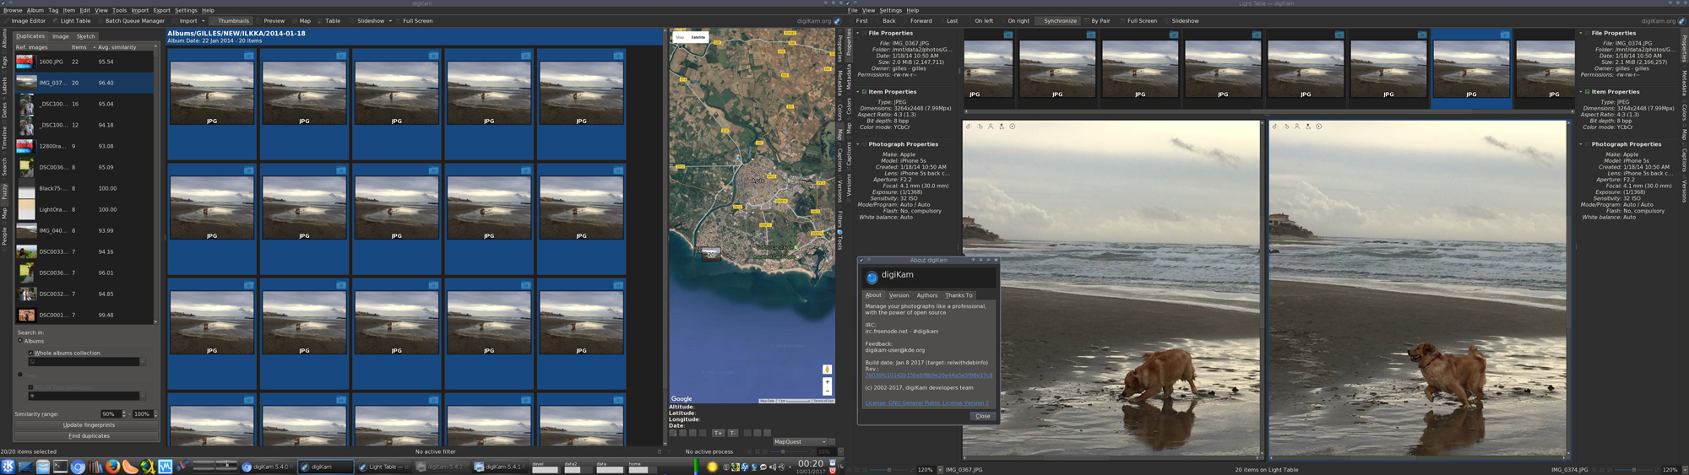Click the rotate left icon on left preview
Image resolution: width=1689 pixels, height=475 pixels.
pyautogui.click(x=969, y=127)
